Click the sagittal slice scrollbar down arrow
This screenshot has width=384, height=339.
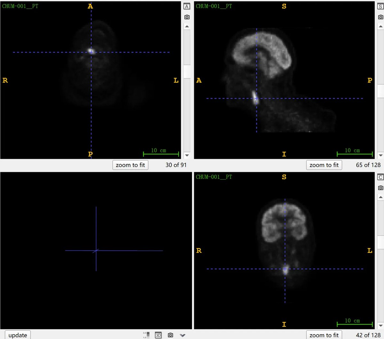pos(380,156)
